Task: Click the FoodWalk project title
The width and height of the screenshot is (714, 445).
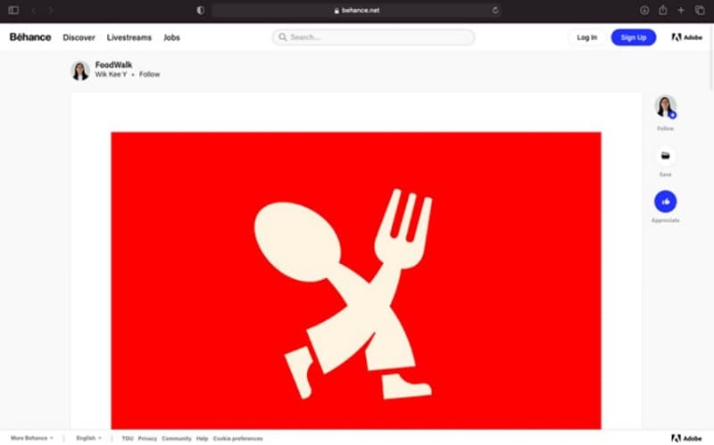Action: 113,64
